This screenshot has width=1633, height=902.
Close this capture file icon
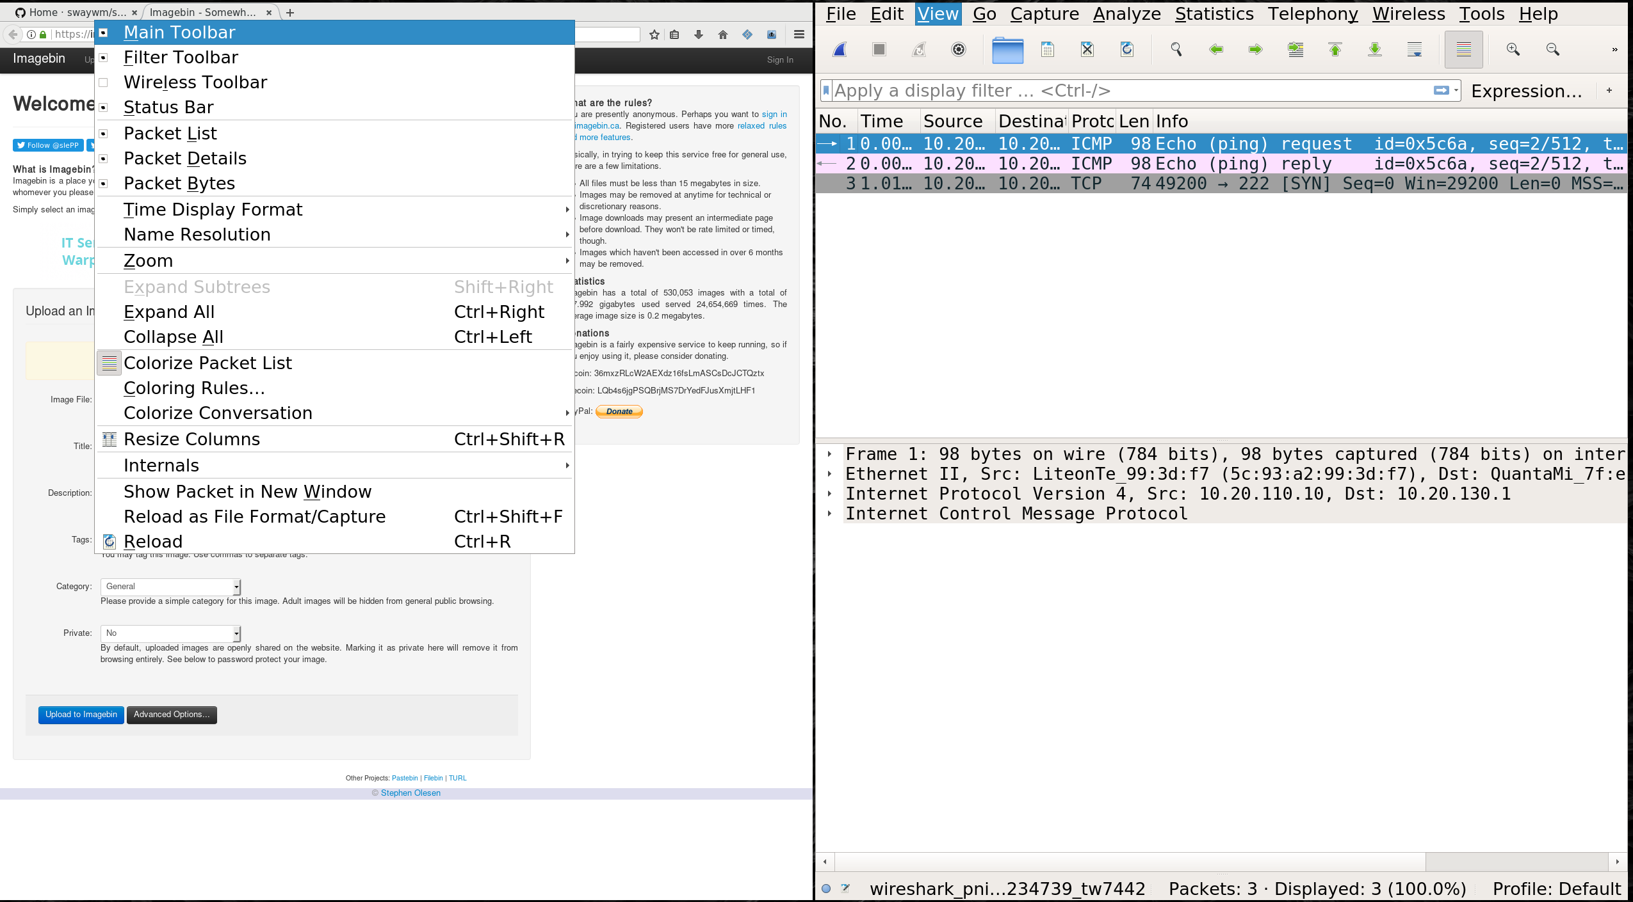(x=1087, y=49)
